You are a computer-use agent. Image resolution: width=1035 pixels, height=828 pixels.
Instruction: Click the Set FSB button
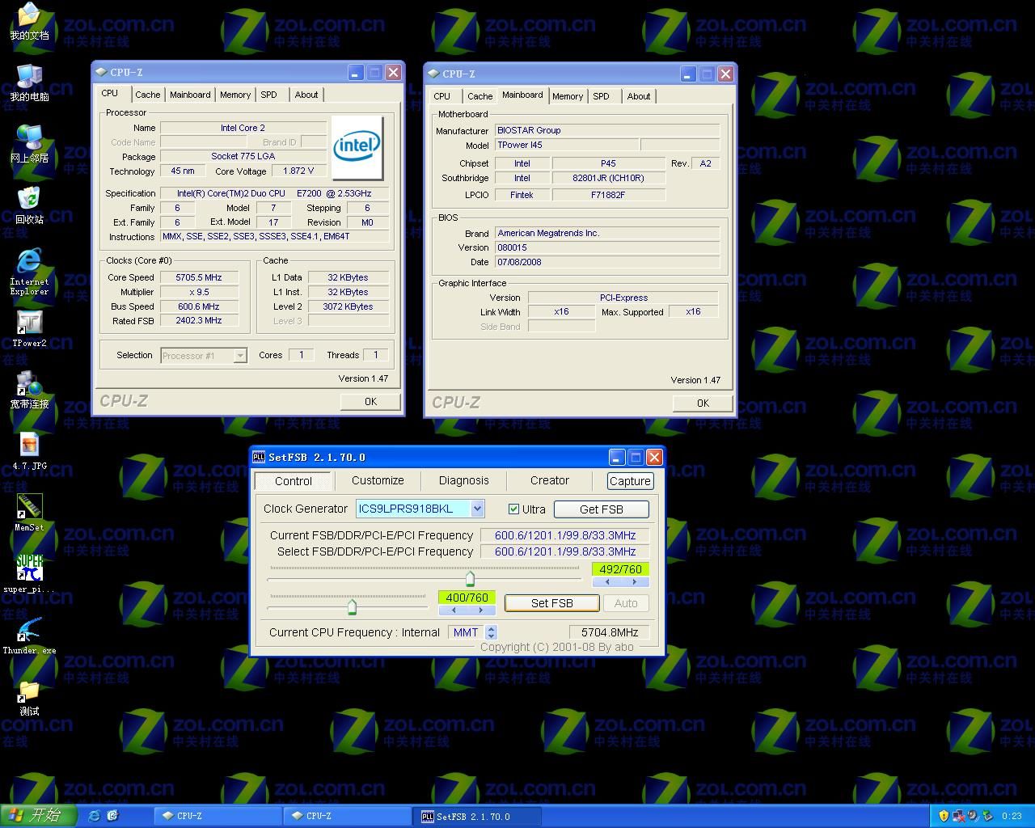(x=552, y=603)
